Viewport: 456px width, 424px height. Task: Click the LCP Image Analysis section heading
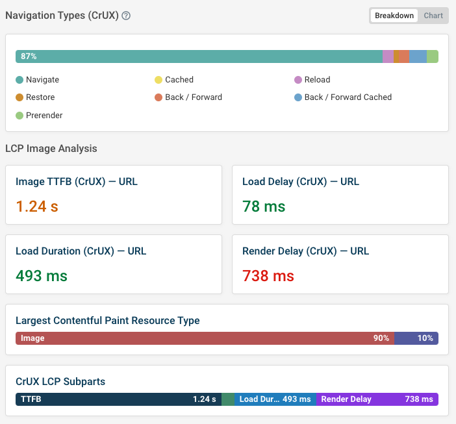[51, 149]
